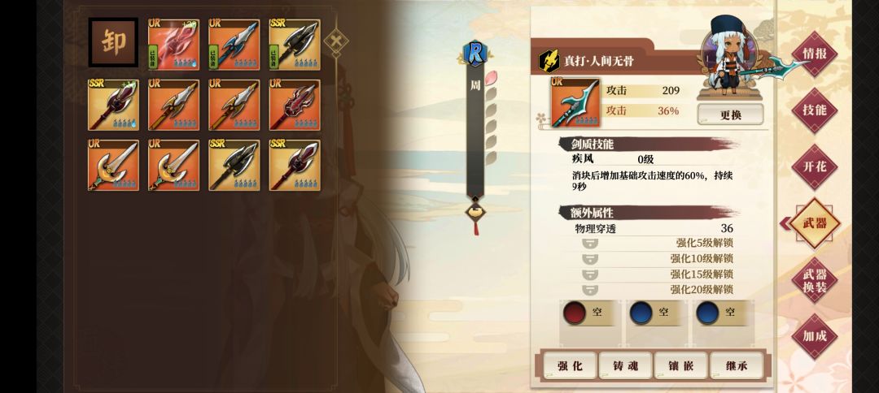Click the 镶嵌 inlay button
The width and height of the screenshot is (879, 393).
[x=680, y=366]
